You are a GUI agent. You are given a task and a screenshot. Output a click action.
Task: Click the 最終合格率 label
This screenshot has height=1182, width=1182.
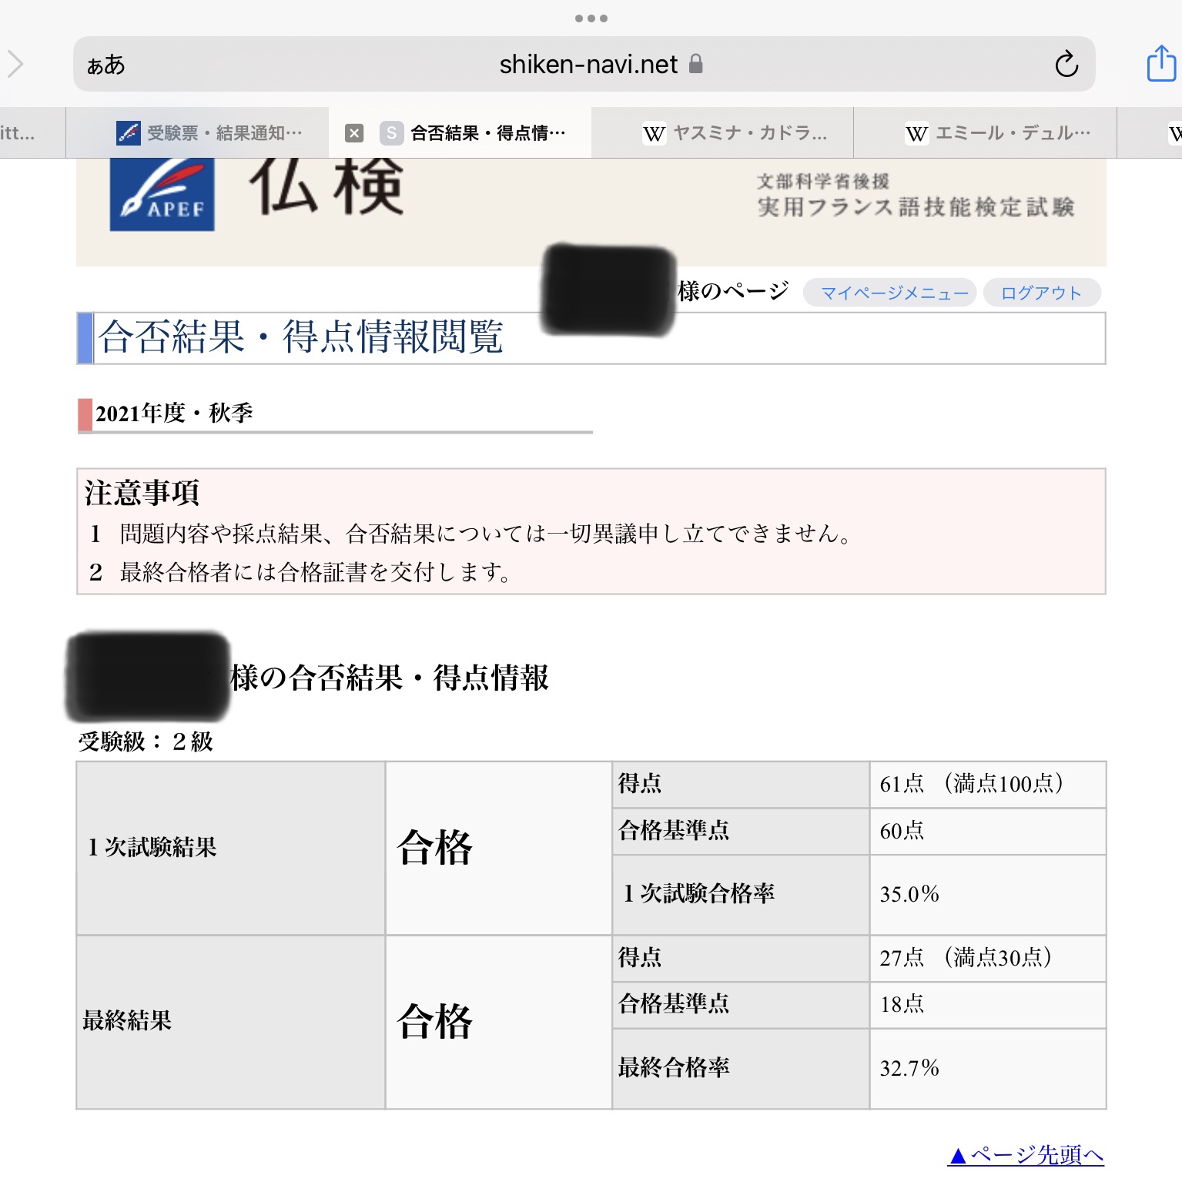674,1067
